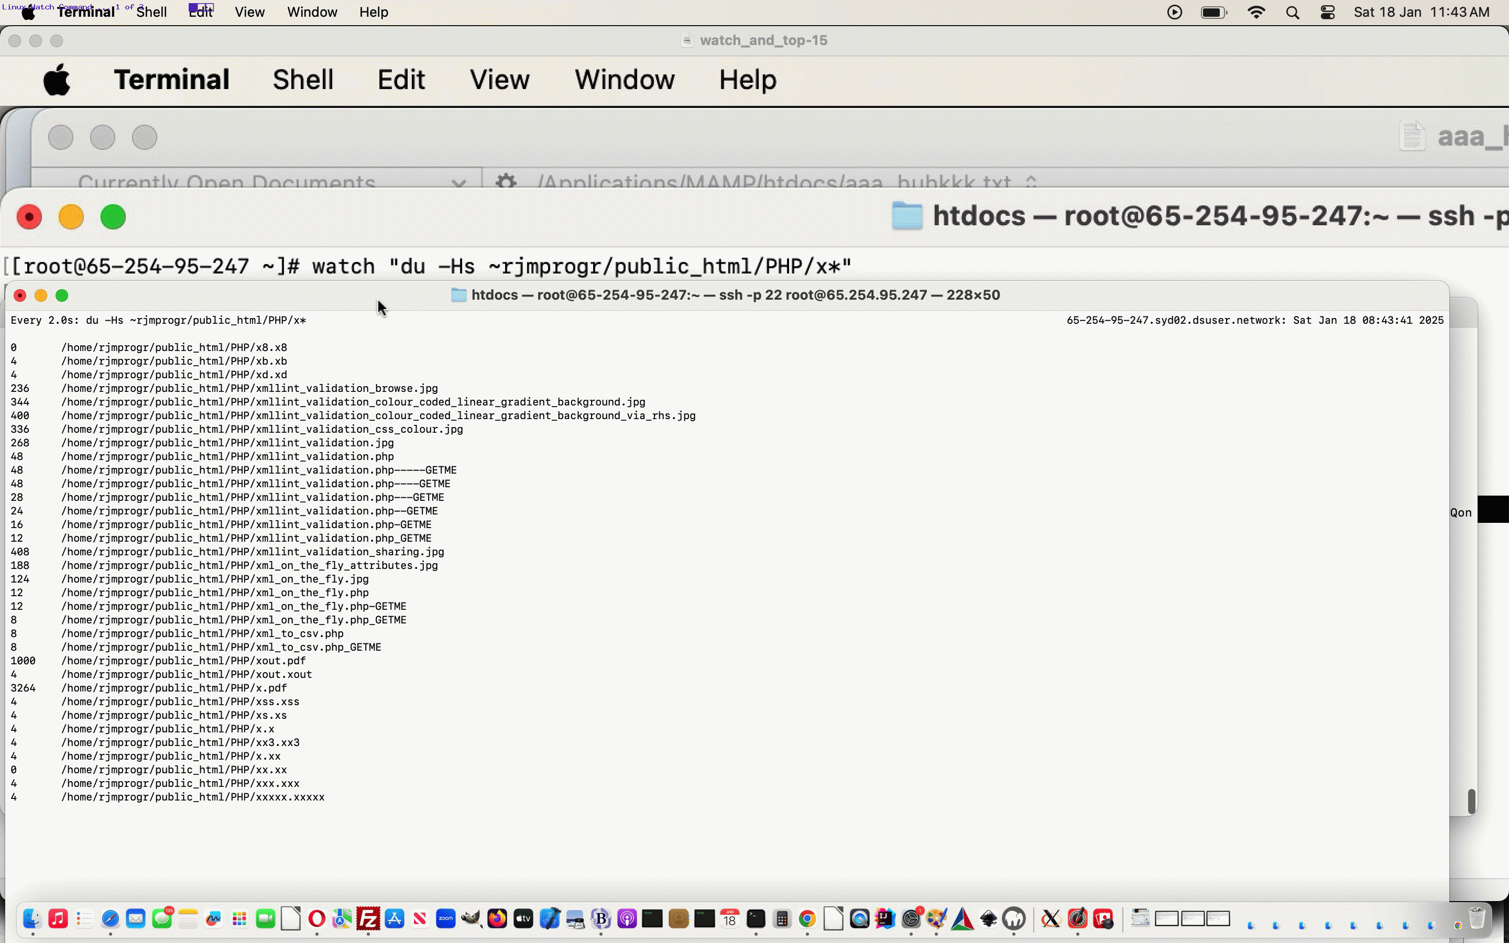
Task: Open the Terminal app menu in the top menu bar
Action: pos(85,12)
